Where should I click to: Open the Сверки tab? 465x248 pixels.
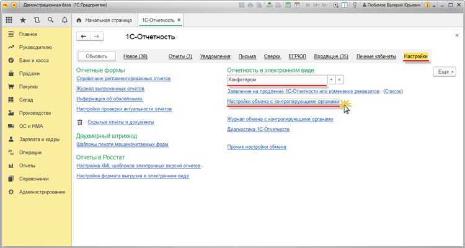[x=272, y=56]
